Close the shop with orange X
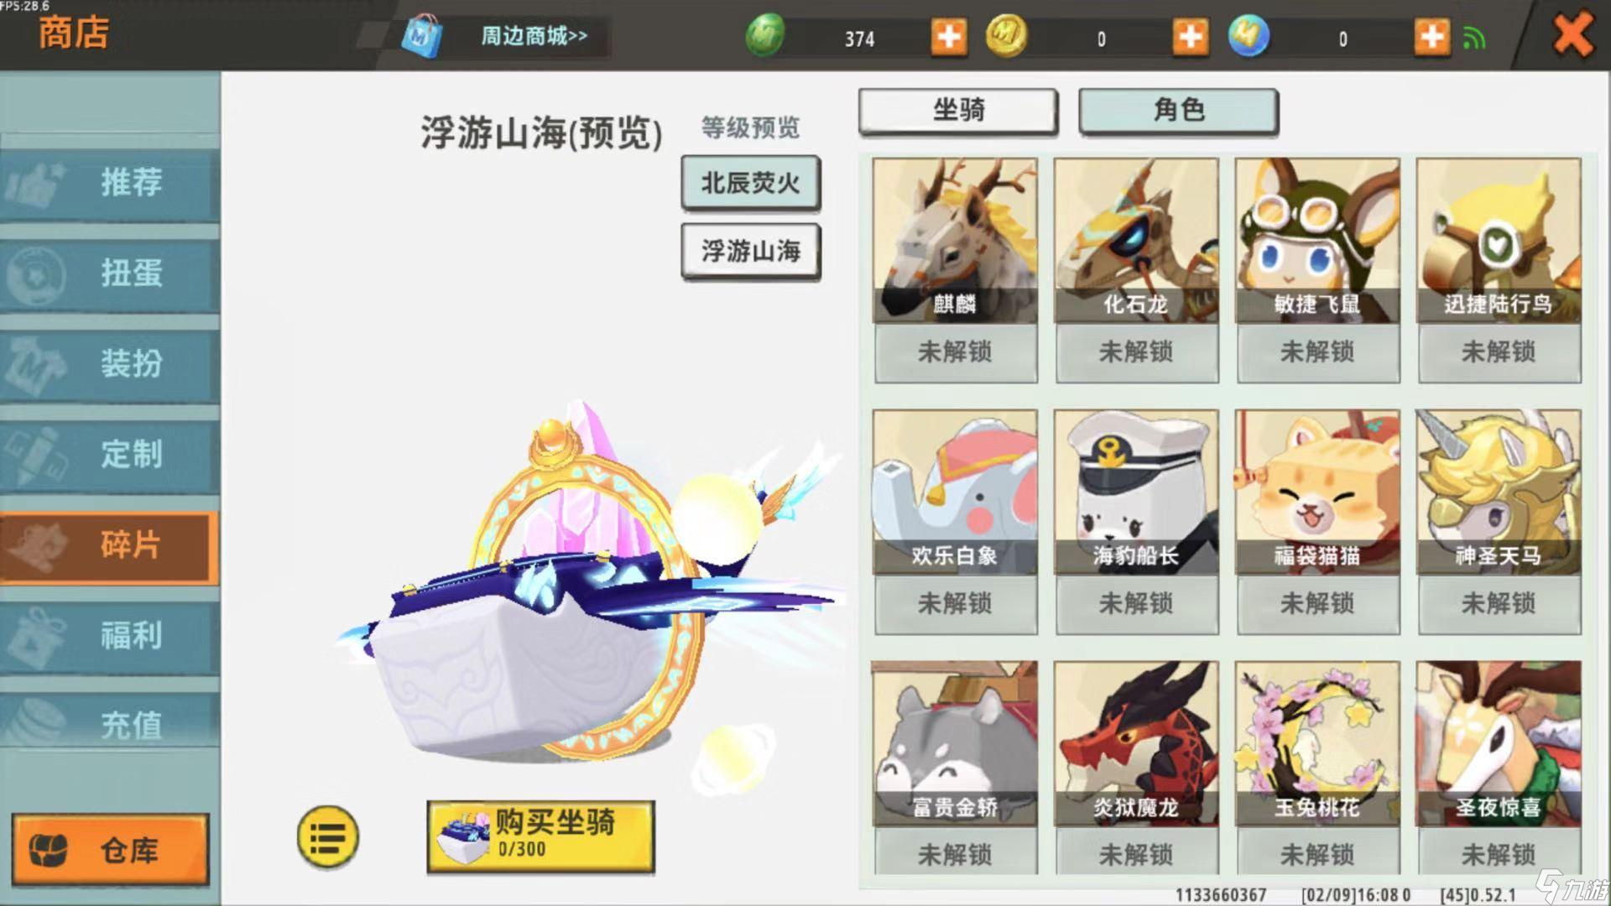The height and width of the screenshot is (906, 1611). coord(1572,35)
